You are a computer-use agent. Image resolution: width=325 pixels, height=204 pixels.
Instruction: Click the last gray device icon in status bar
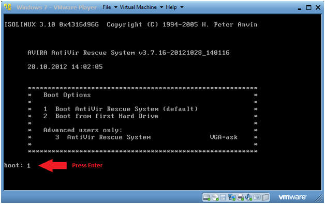click(265, 197)
